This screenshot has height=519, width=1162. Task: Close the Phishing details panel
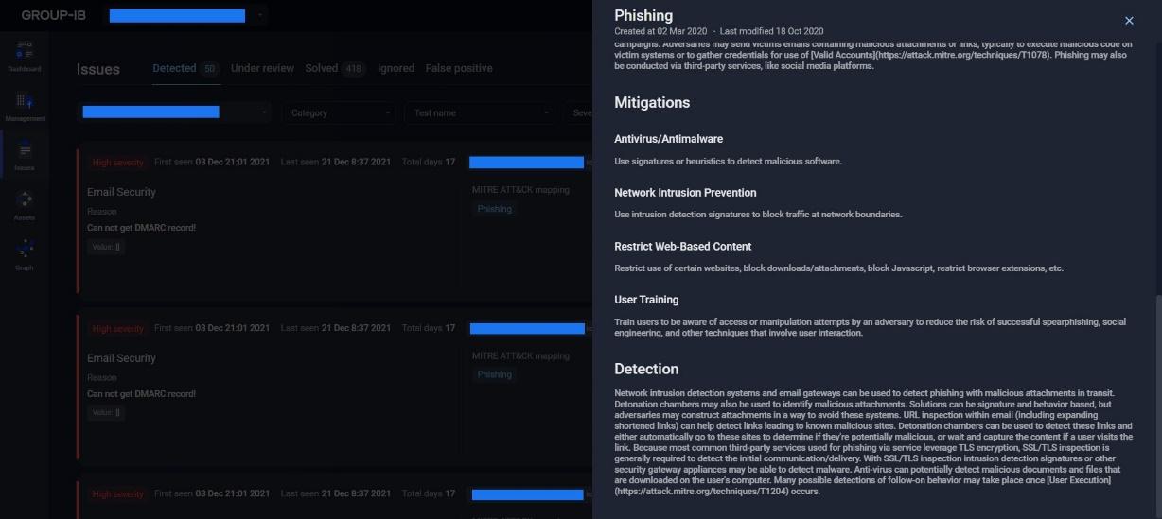pyautogui.click(x=1129, y=20)
